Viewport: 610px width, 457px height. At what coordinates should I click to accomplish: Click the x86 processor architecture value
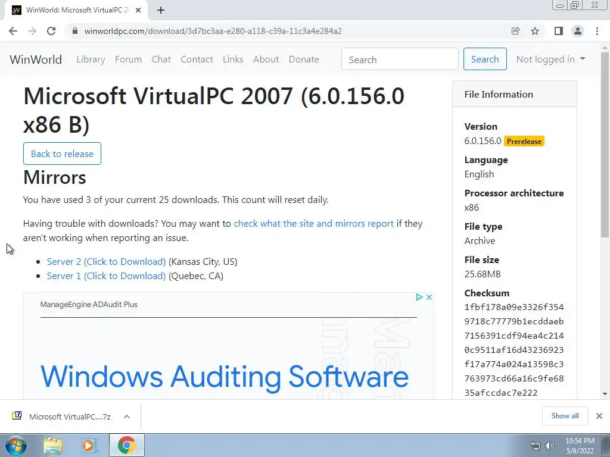[472, 208]
